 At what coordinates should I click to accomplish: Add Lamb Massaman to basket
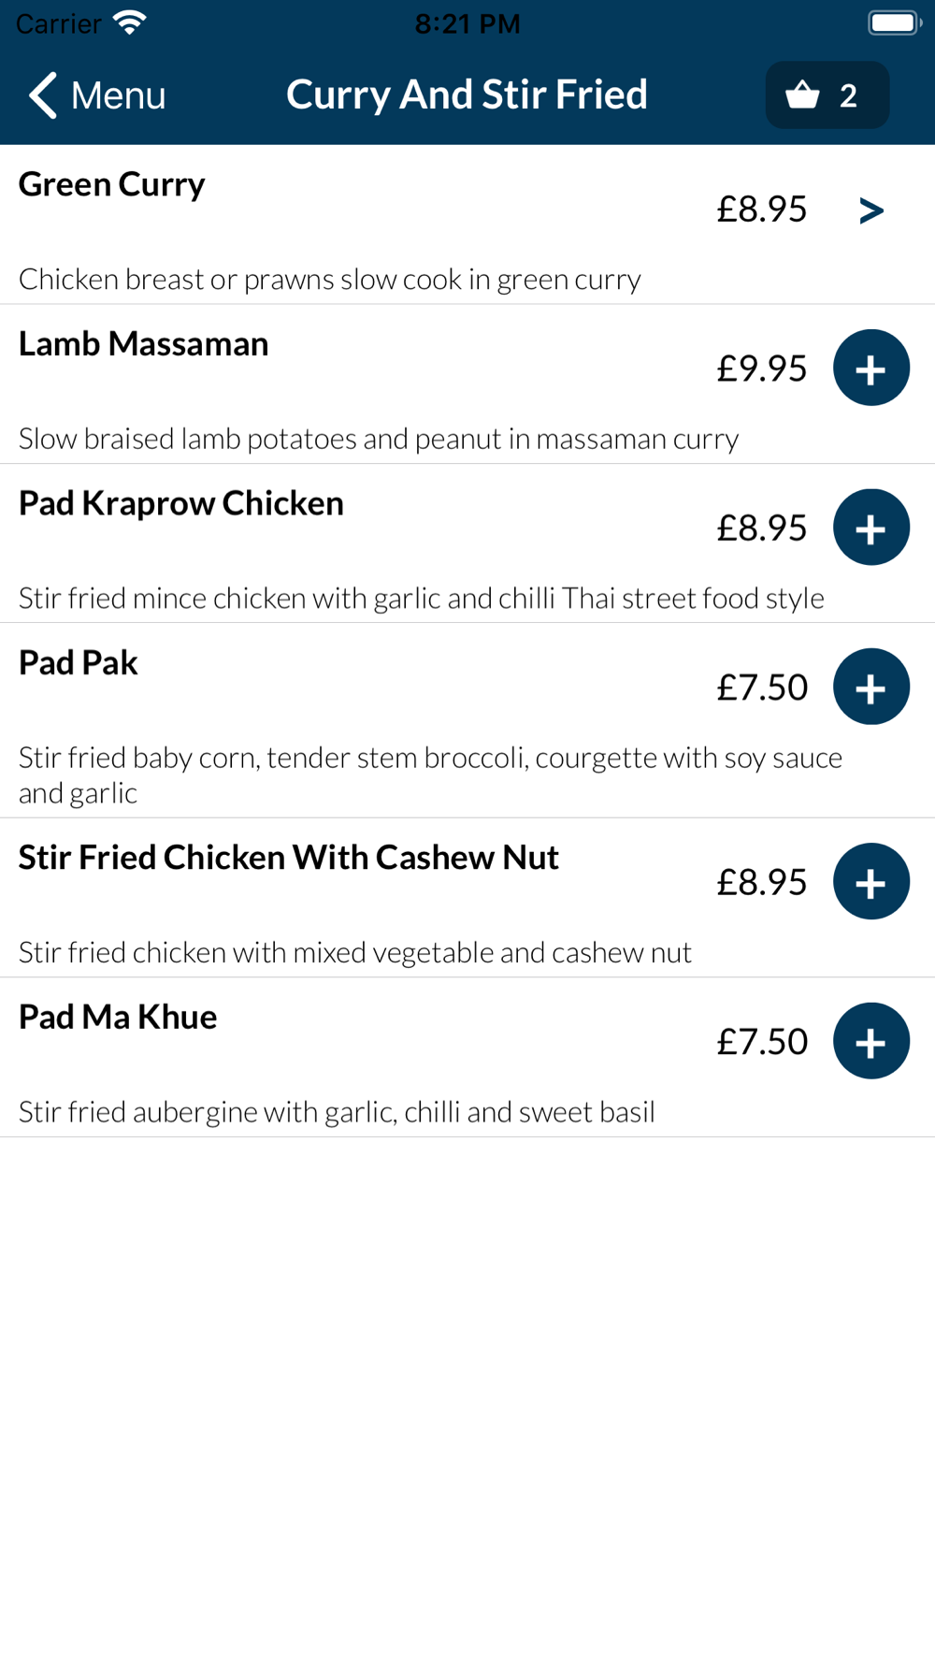coord(870,368)
